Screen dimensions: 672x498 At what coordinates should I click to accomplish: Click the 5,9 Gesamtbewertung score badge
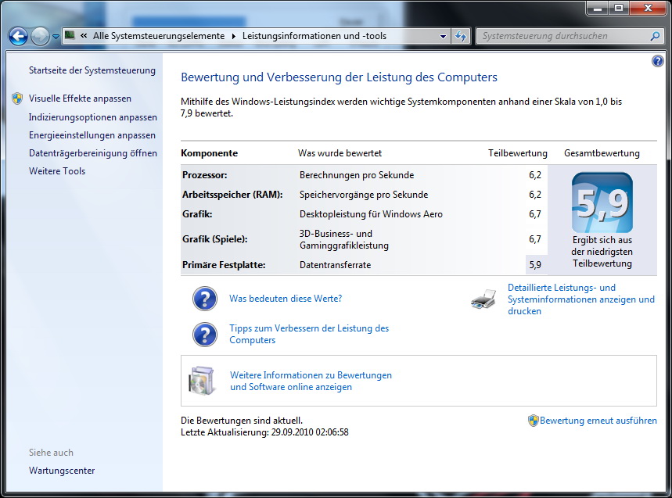coord(602,202)
